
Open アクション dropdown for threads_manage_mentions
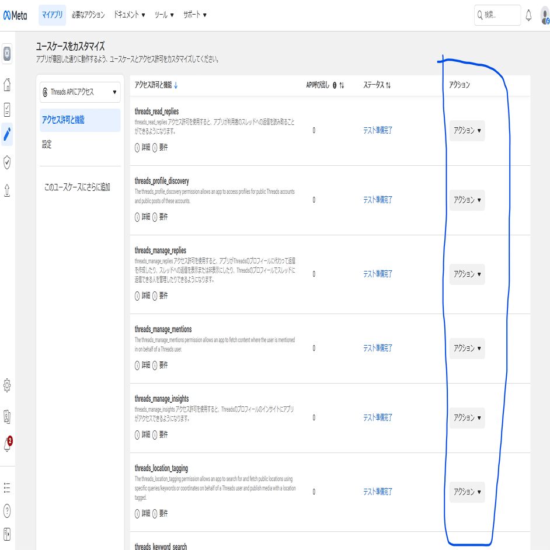(467, 349)
